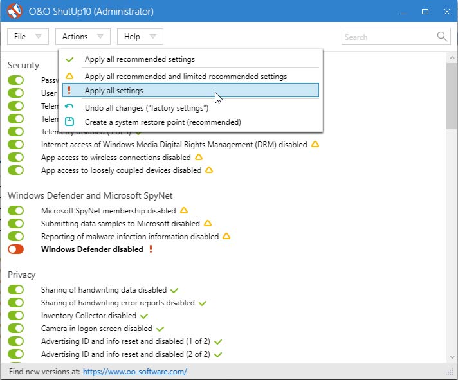Toggle Inventory Collector disabled switch

(x=16, y=316)
